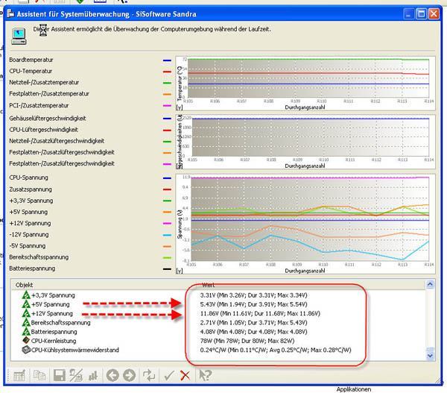Click Applikationen text in the background window
The height and width of the screenshot is (393, 447).
[x=353, y=389]
